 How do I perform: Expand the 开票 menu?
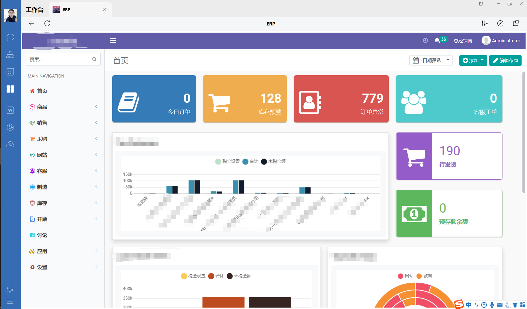[63, 219]
